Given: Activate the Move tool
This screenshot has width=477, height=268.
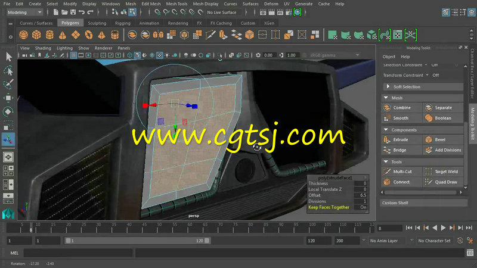Looking at the screenshot, I should pyautogui.click(x=8, y=98).
